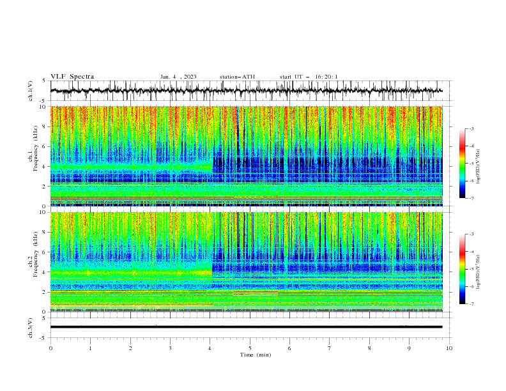Click the "5" voltage tick of ch.1(V) panel
The width and height of the screenshot is (506, 391).
(x=44, y=80)
